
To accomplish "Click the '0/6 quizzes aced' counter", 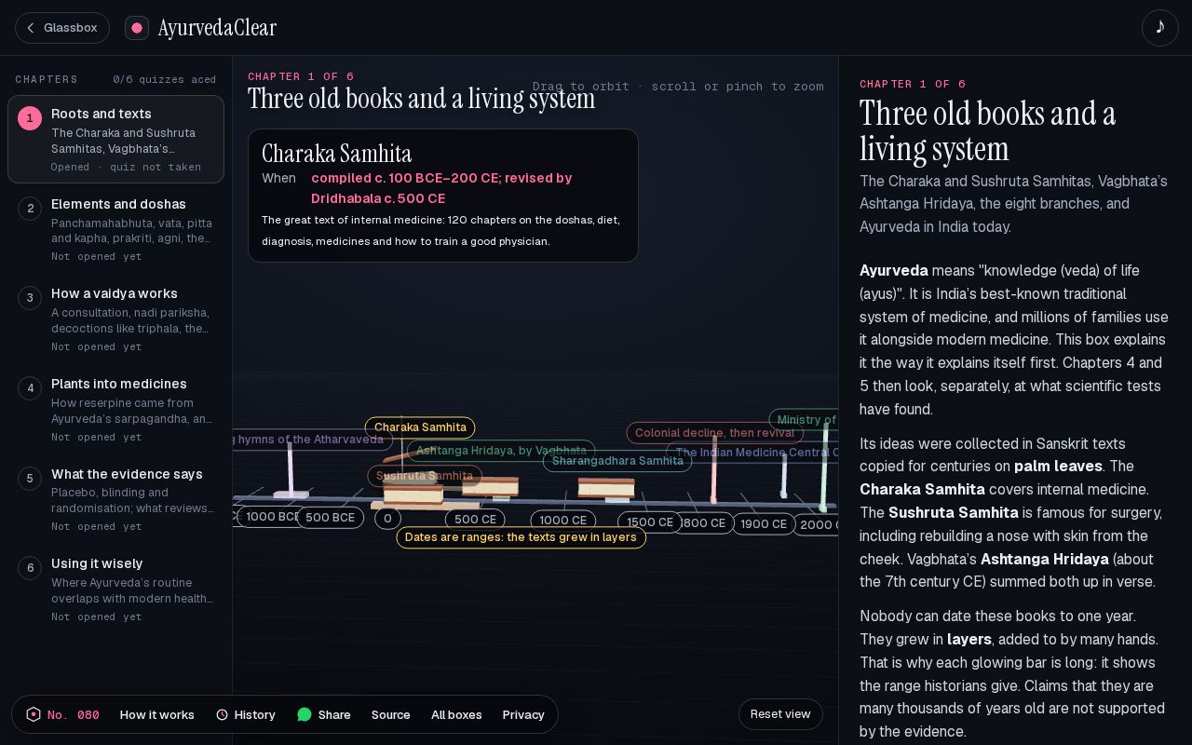I will pyautogui.click(x=165, y=80).
